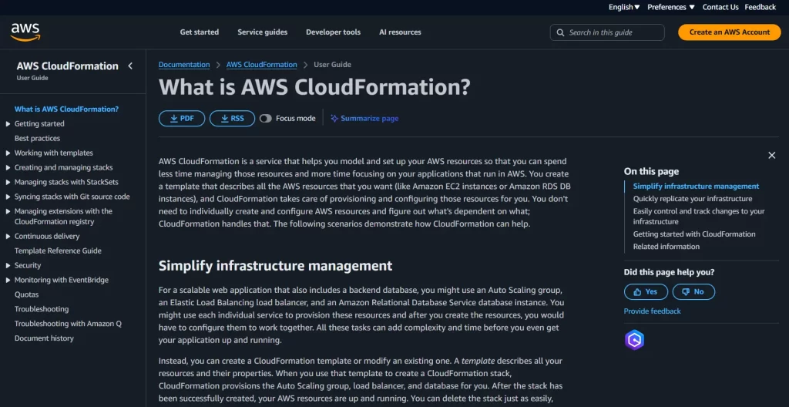Click the page title What is AWS CloudFormation?

click(x=314, y=86)
